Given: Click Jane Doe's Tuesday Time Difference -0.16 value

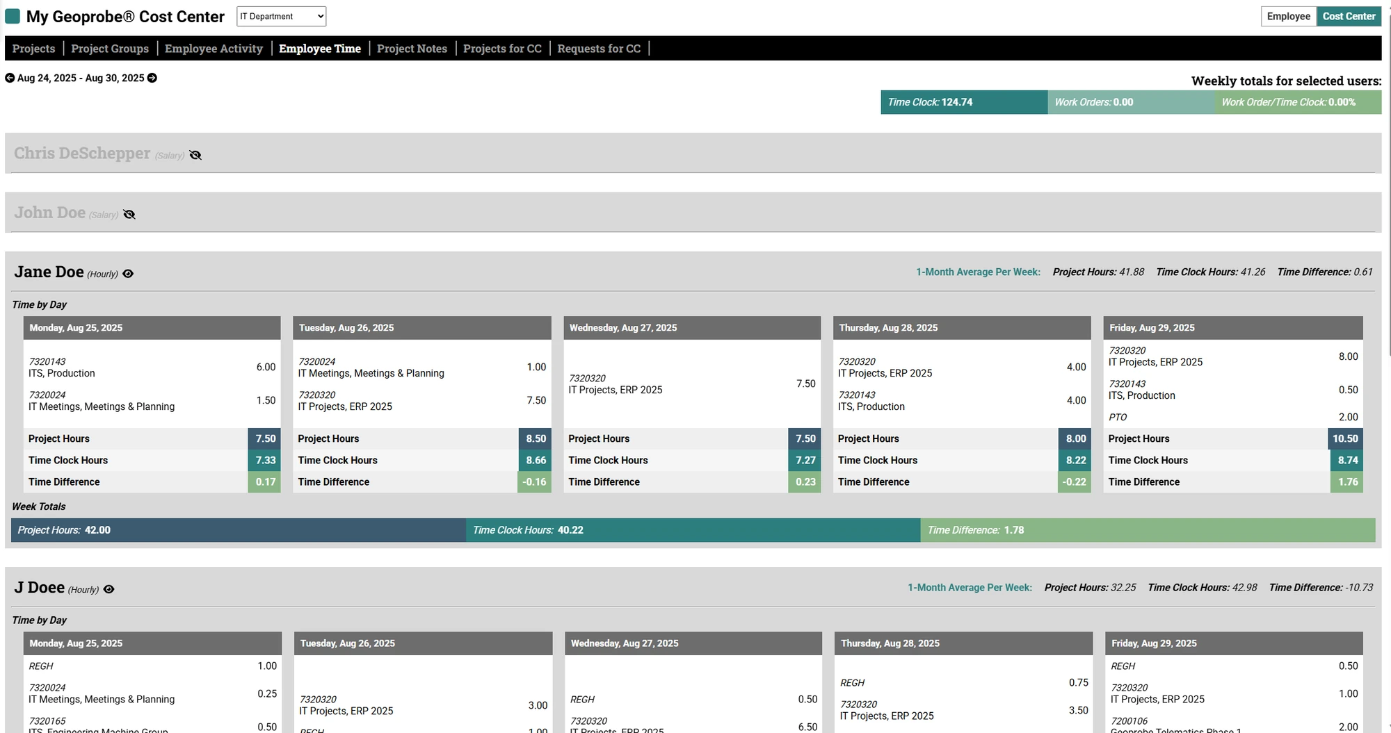Looking at the screenshot, I should pyautogui.click(x=535, y=482).
